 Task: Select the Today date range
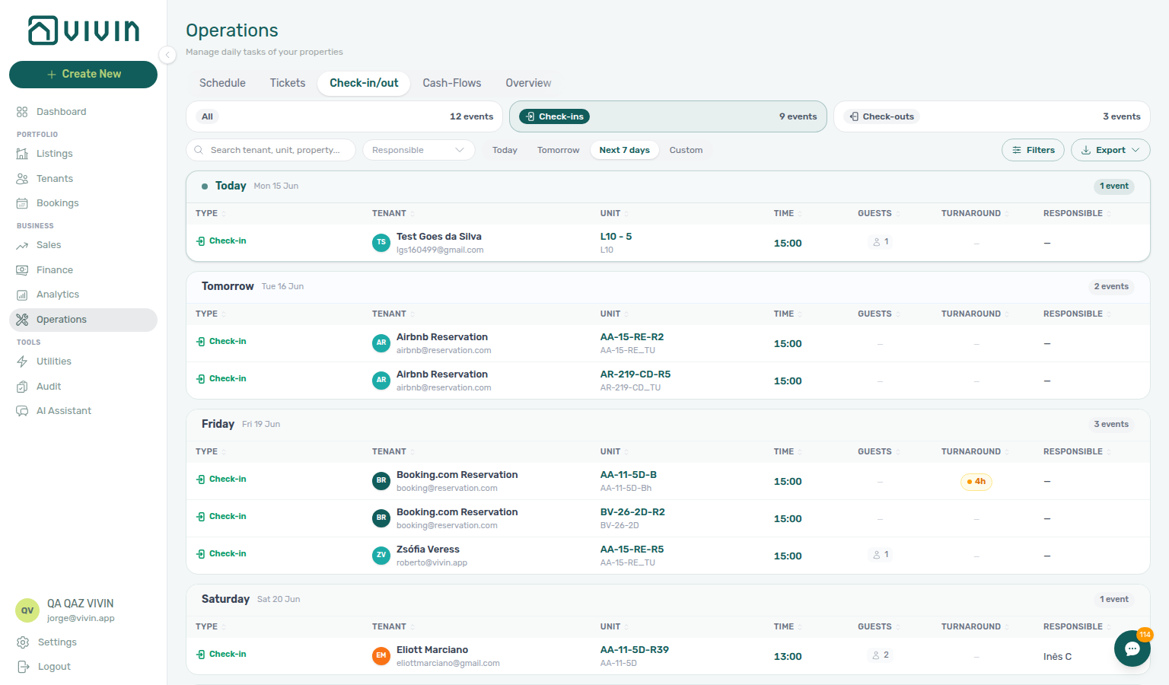[505, 150]
